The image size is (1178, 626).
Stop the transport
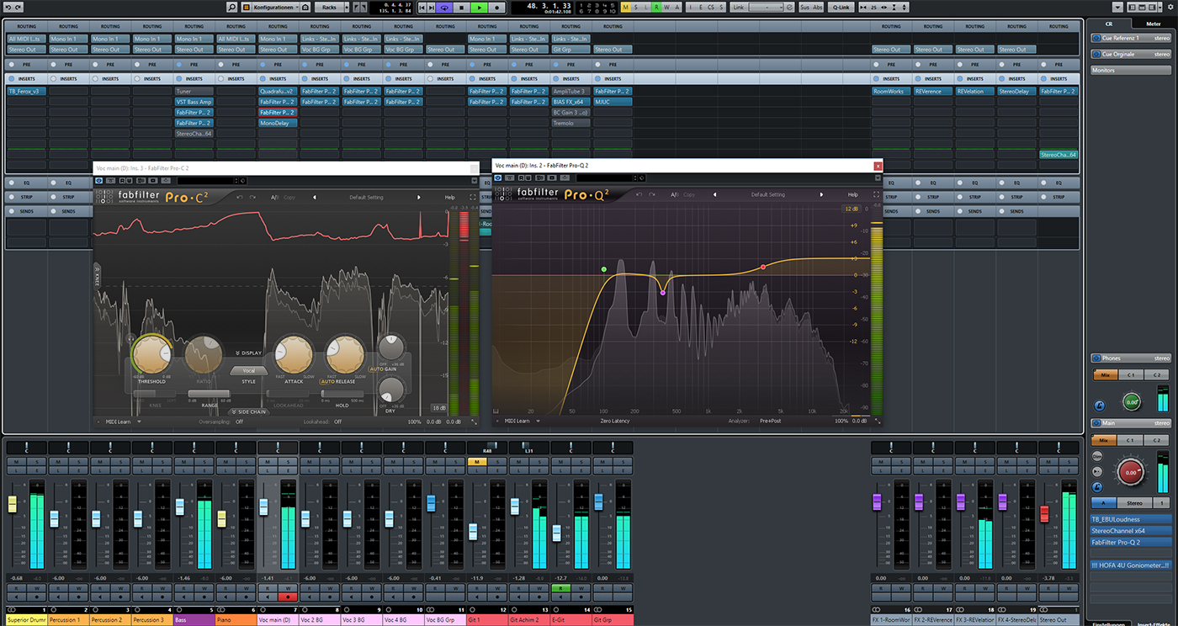pos(461,8)
